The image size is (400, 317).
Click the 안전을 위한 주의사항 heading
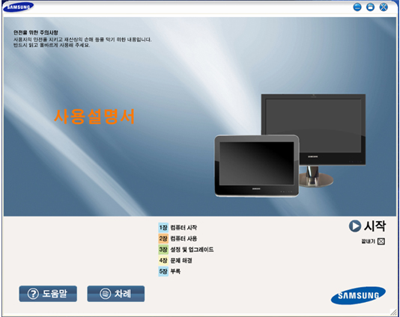36,32
